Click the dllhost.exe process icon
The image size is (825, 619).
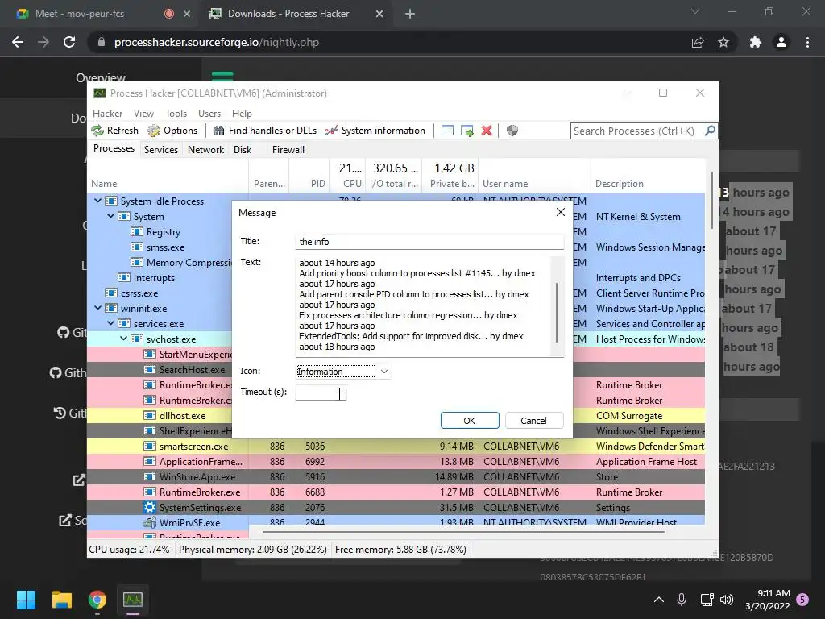[150, 416]
